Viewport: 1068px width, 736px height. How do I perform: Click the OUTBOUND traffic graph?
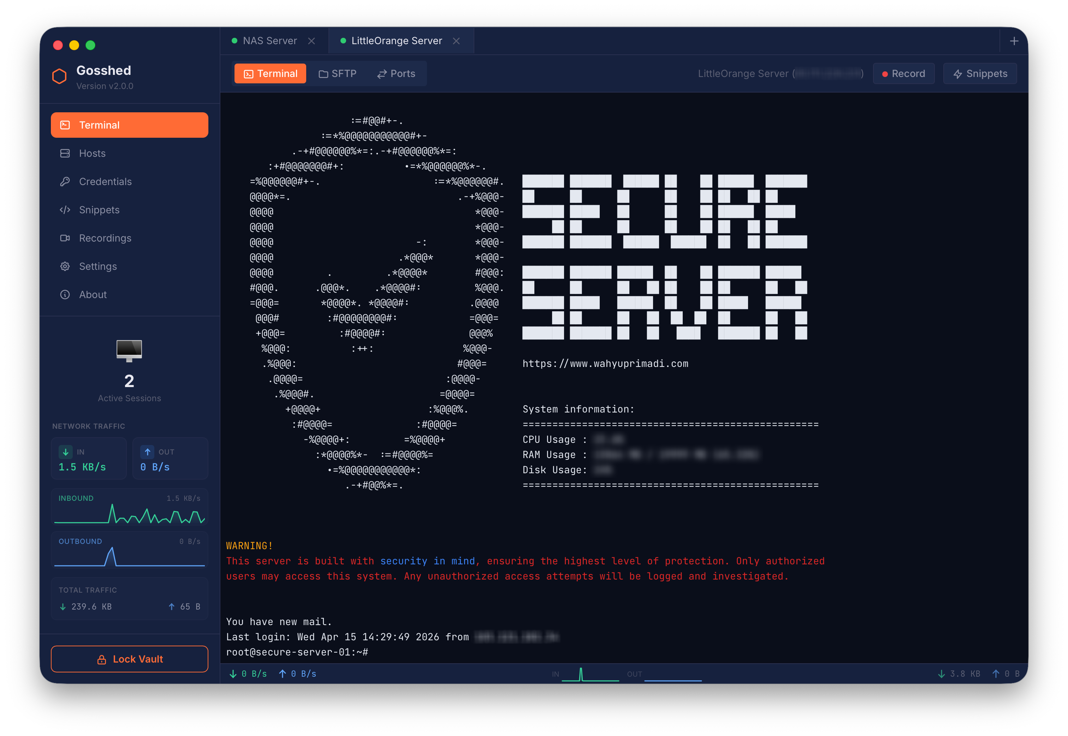click(x=129, y=551)
